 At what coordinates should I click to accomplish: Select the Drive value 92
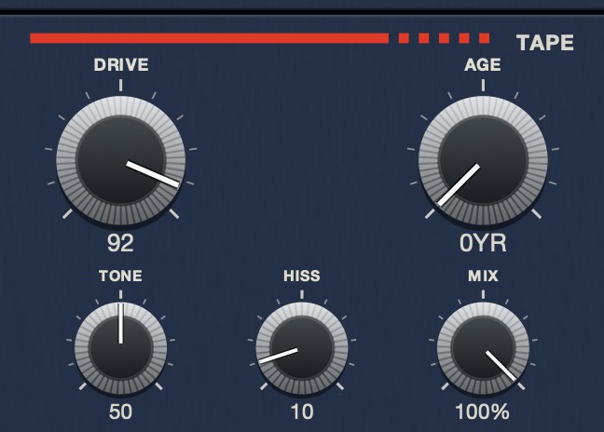tap(120, 243)
